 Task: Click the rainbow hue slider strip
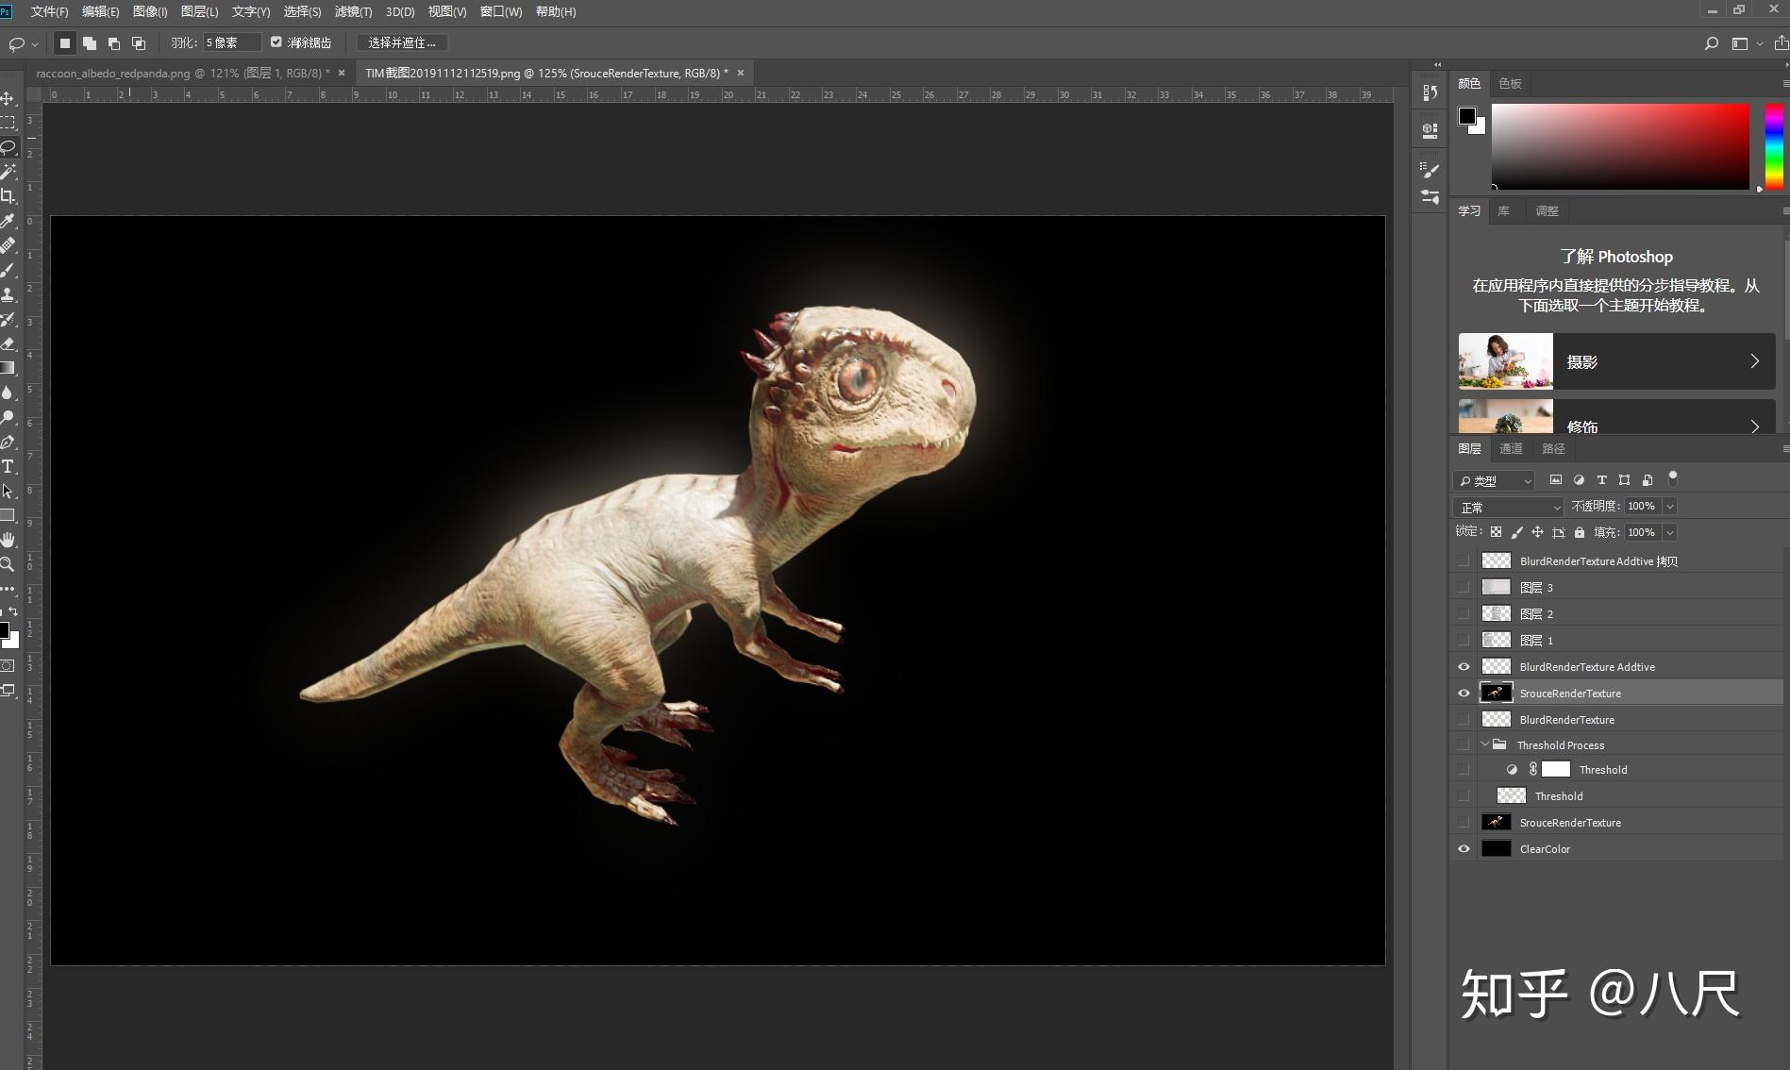click(x=1774, y=146)
